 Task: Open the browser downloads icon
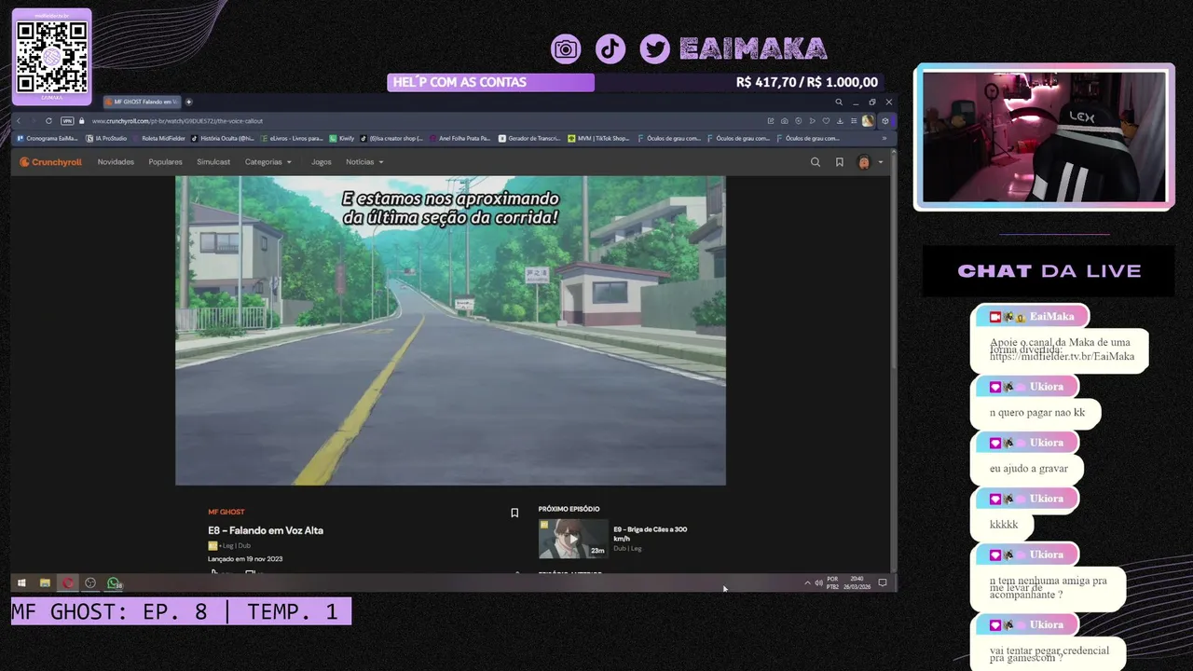pos(840,121)
